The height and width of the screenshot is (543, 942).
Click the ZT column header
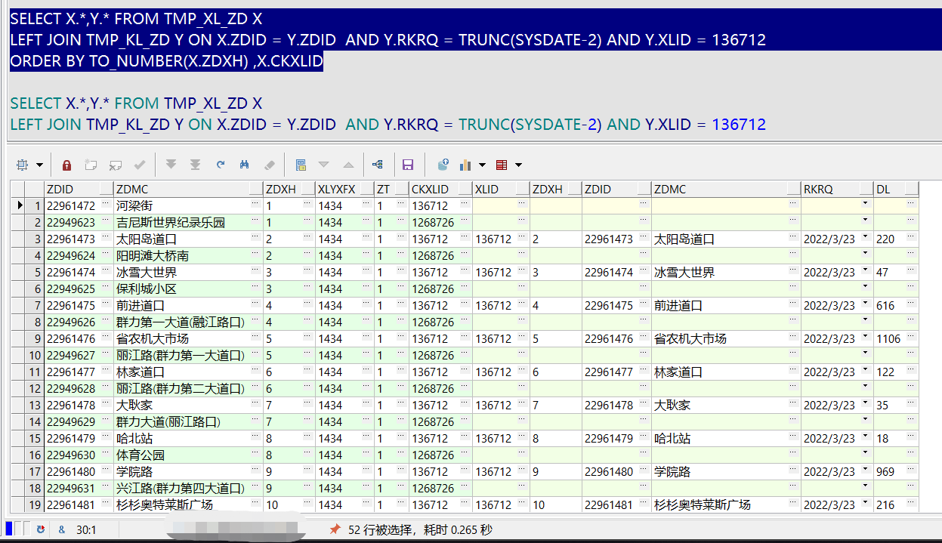[392, 189]
